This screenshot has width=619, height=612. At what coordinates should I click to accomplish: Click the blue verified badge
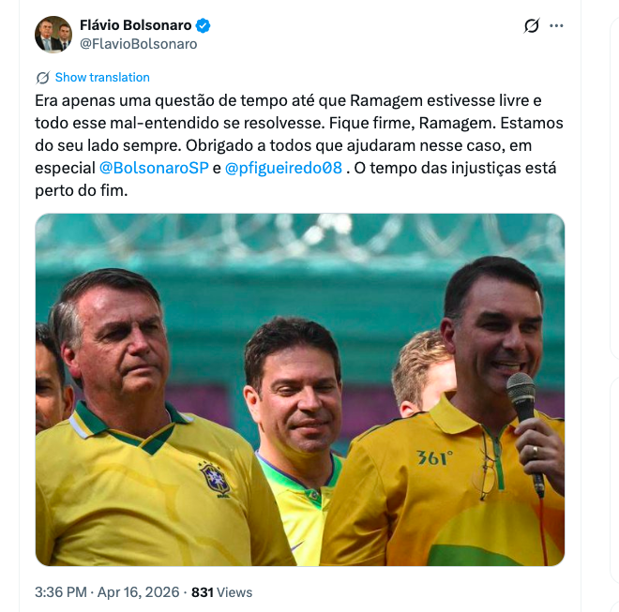coord(203,25)
